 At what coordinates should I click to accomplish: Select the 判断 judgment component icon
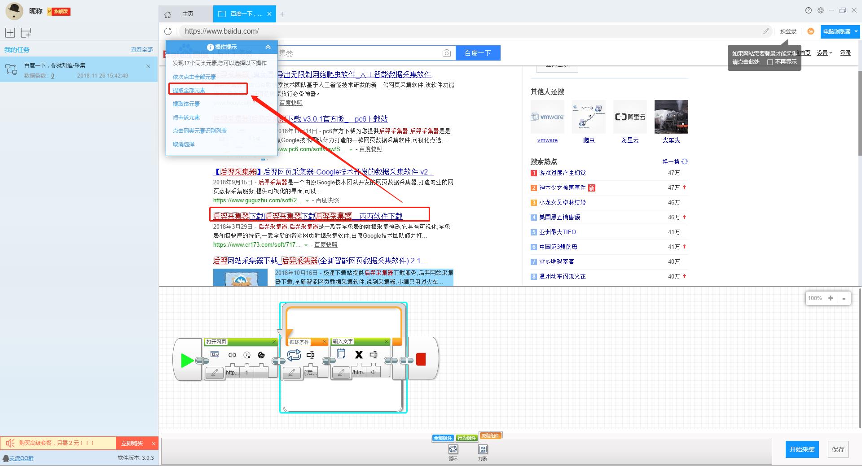pos(483,449)
